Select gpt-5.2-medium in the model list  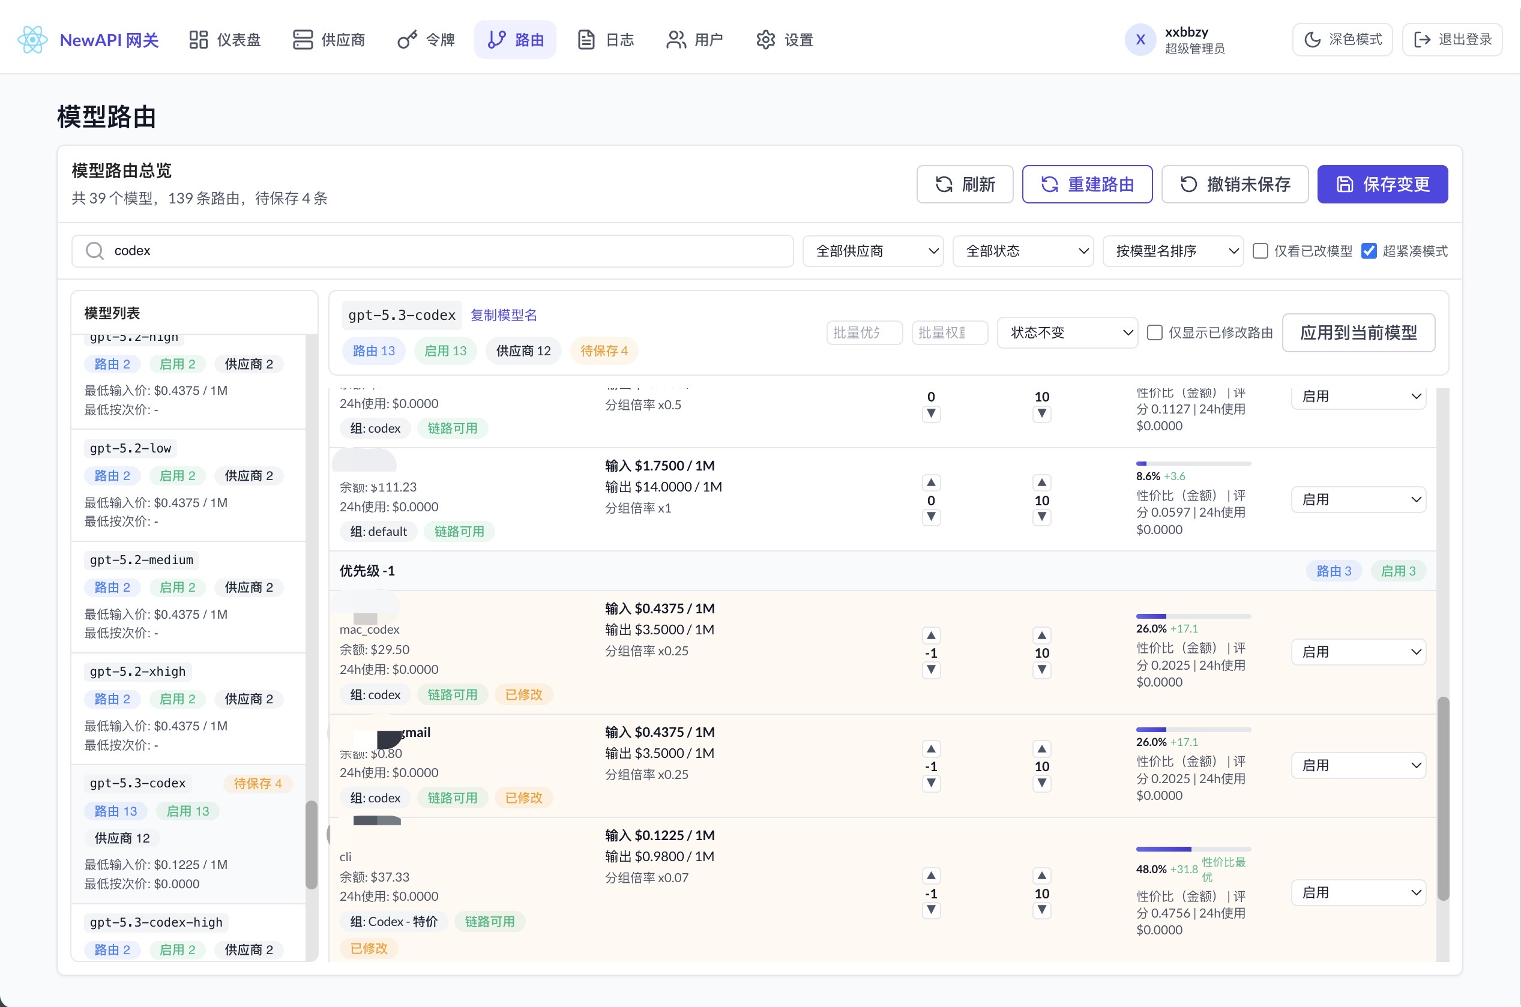[x=141, y=560]
